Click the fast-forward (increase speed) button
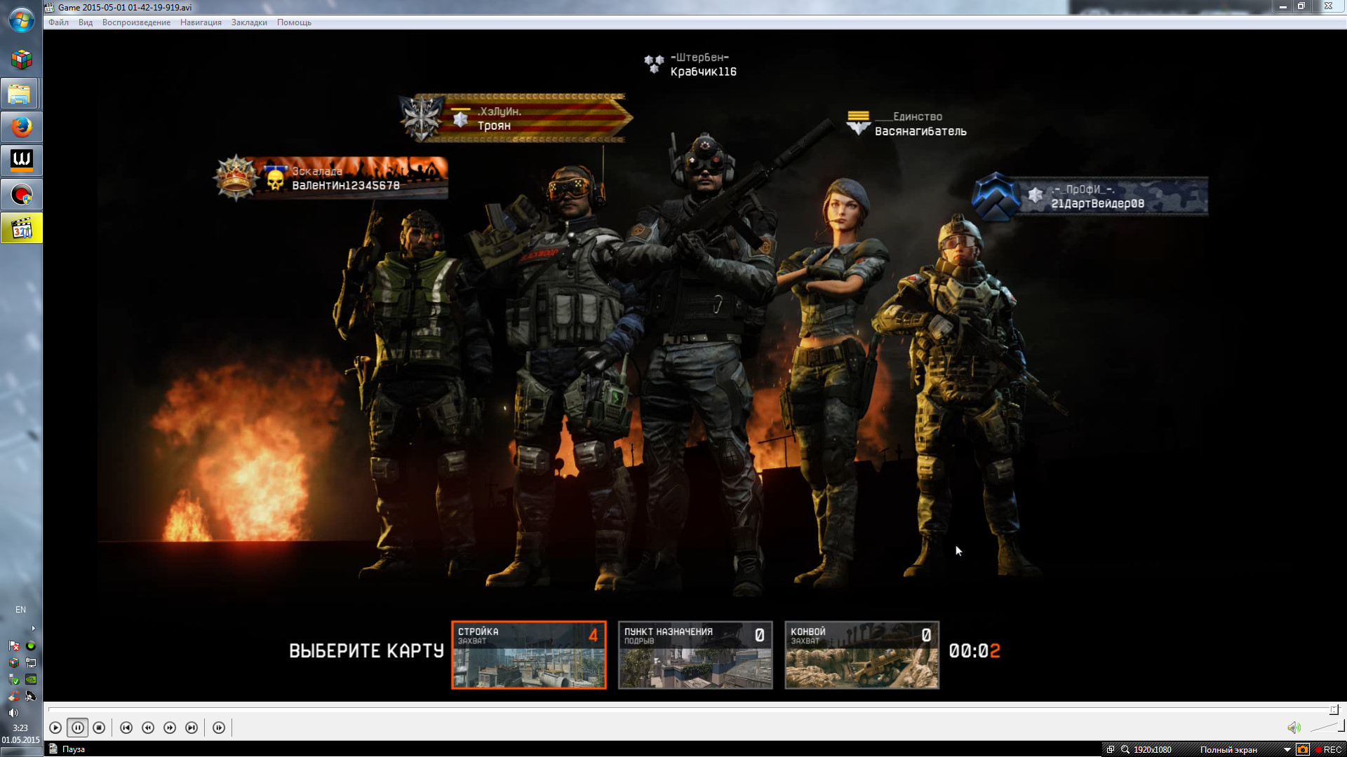The height and width of the screenshot is (757, 1347). [x=170, y=728]
